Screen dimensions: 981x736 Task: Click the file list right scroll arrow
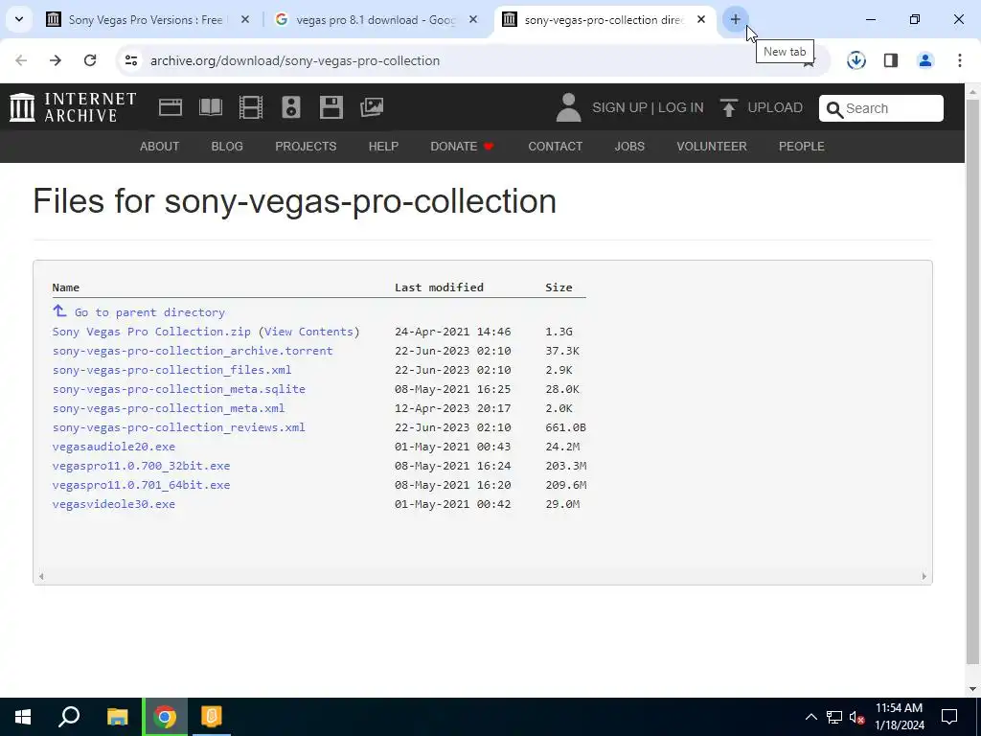[x=924, y=576]
